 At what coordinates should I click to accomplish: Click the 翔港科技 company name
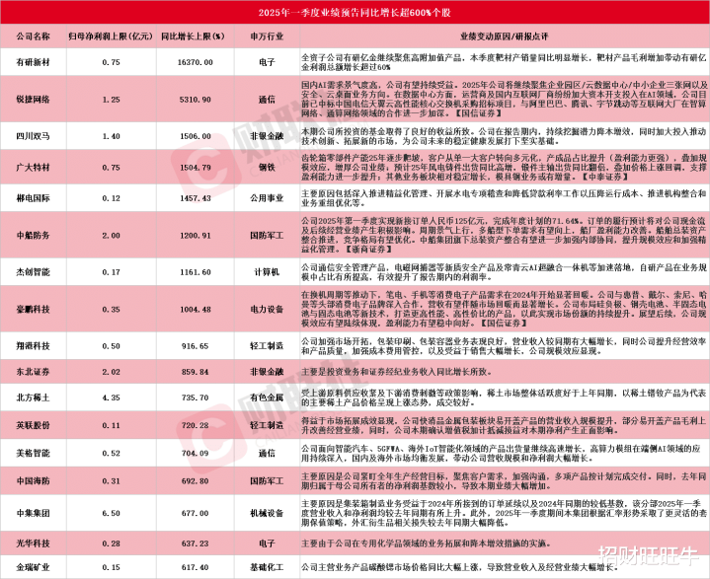pyautogui.click(x=33, y=345)
